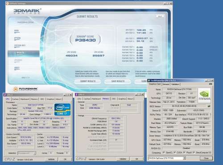
Task: Click the 3DMark Vantage logo
Action: pos(27,11)
